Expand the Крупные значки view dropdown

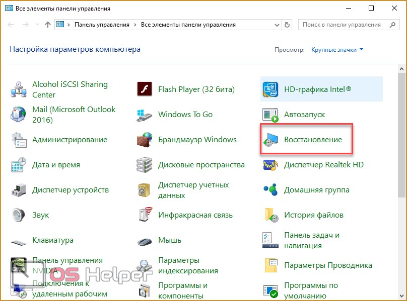tap(337, 50)
